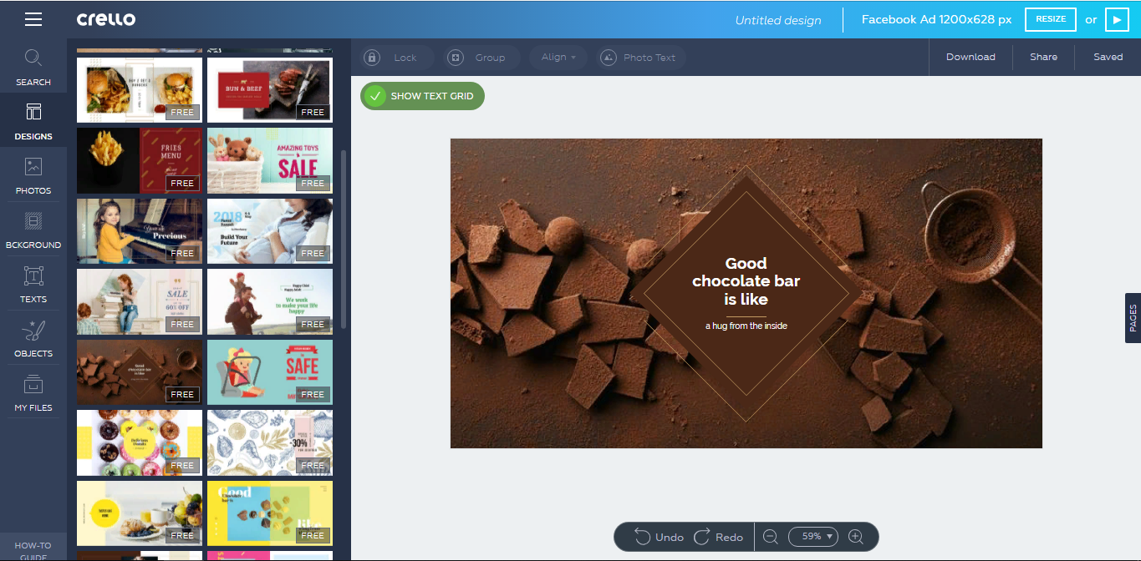
Task: Open the hamburger main menu
Action: (33, 19)
